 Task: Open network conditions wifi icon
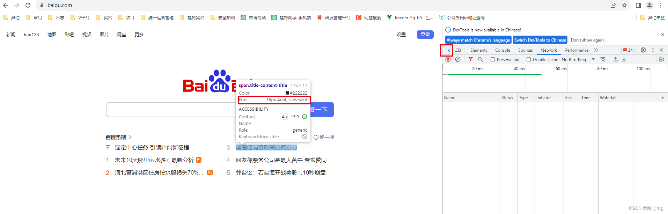pos(603,59)
